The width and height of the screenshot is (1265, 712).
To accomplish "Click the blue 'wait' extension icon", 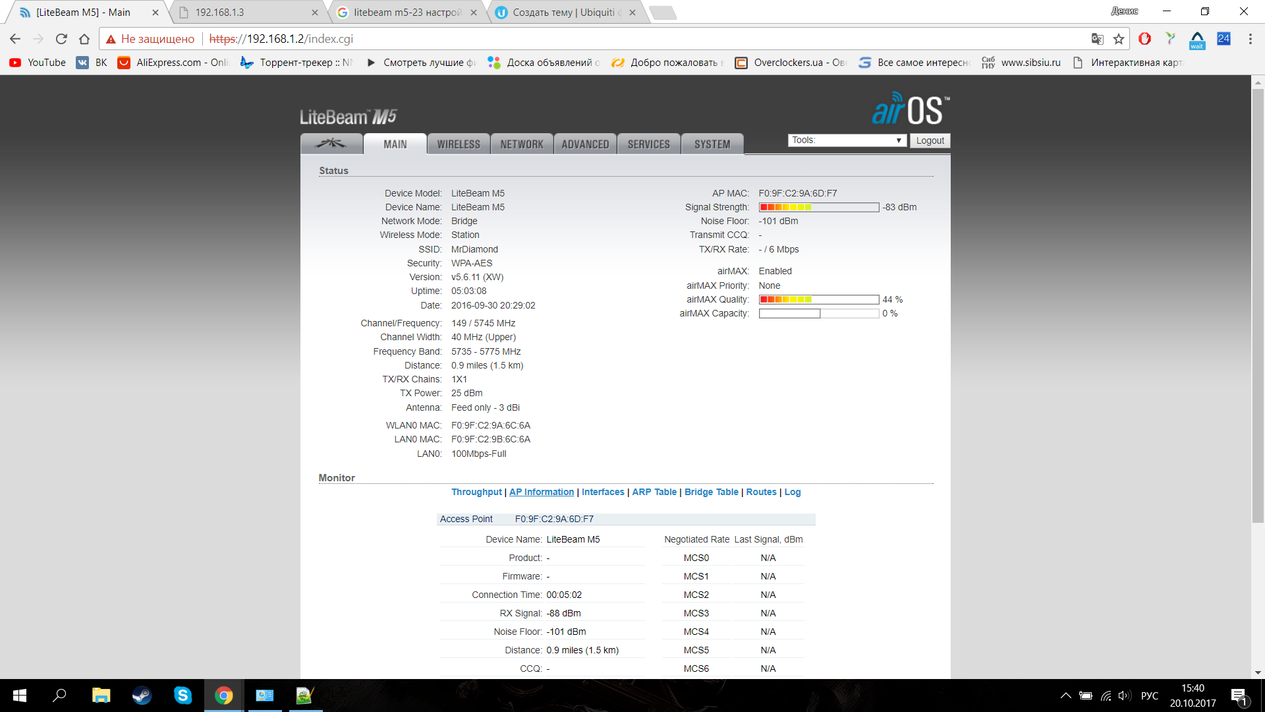I will pyautogui.click(x=1197, y=40).
